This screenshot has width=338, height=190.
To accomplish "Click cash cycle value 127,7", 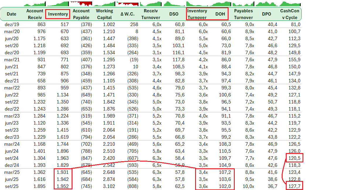I will pos(294,186).
